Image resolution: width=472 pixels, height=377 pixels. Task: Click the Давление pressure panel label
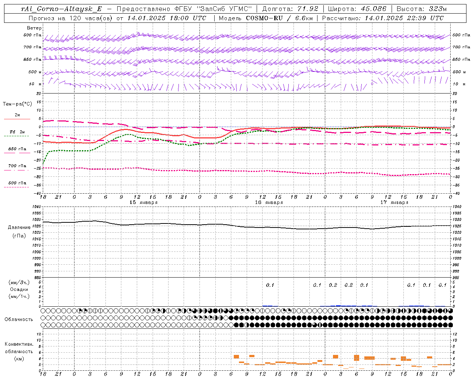[19, 228]
